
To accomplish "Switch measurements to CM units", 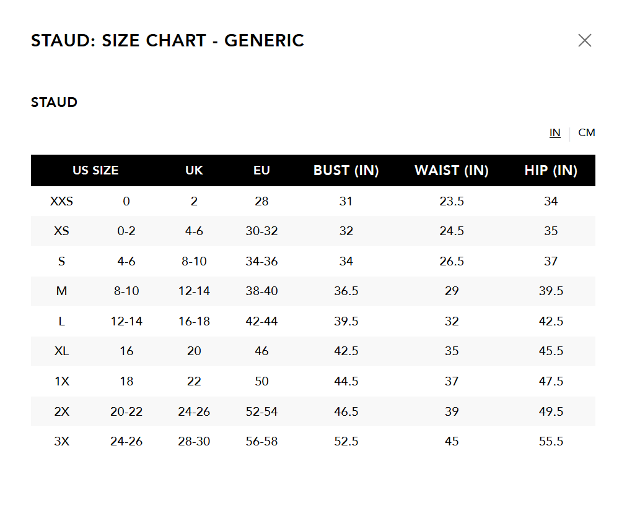I will point(586,133).
